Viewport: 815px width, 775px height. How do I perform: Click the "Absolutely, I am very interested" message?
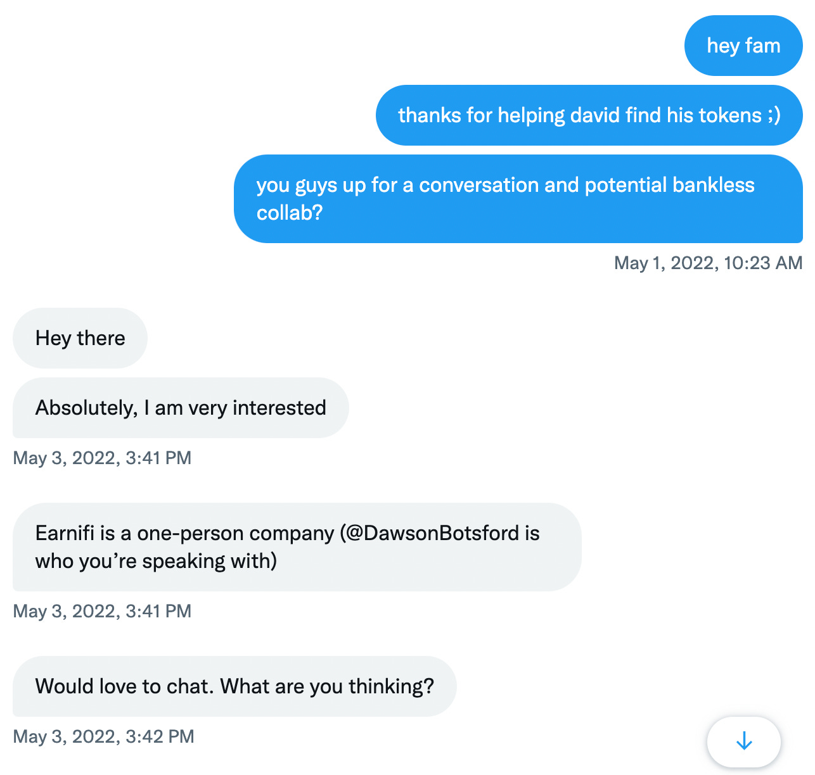coord(181,408)
